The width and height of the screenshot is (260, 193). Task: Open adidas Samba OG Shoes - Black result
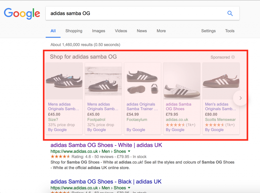[106, 182]
